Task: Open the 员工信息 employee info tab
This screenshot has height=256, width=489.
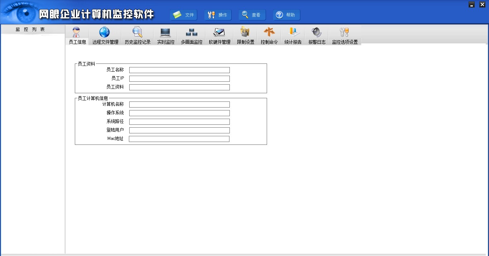Action: click(x=77, y=35)
